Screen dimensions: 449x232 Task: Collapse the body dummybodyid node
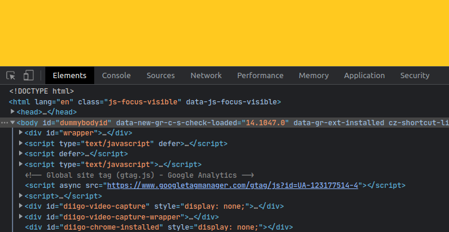13,123
